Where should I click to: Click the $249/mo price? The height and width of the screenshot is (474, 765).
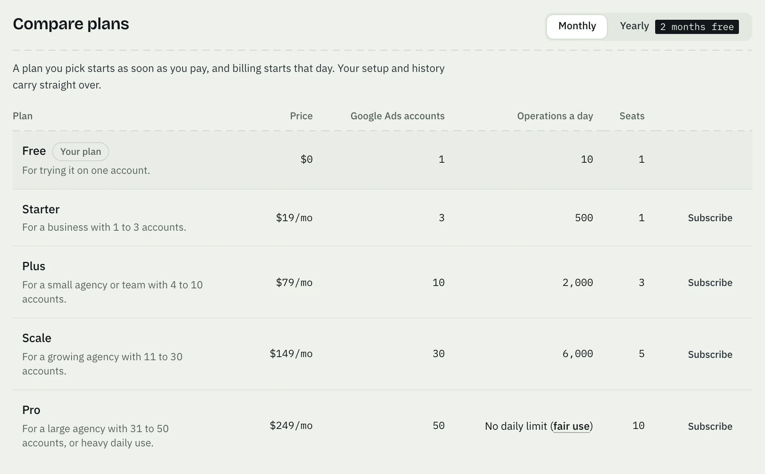point(291,426)
